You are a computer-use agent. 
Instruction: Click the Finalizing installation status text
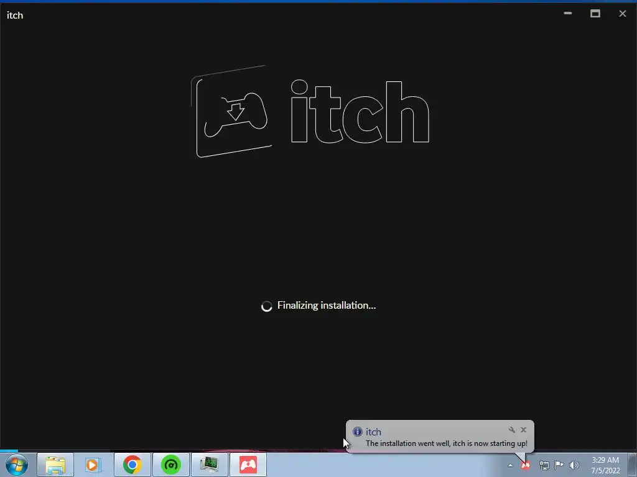(327, 306)
